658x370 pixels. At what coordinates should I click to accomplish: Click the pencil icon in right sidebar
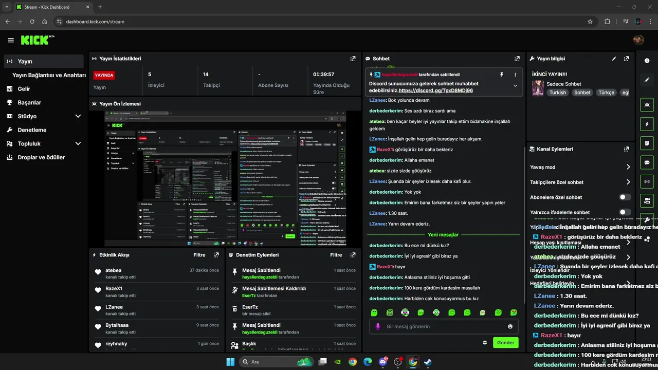(x=647, y=80)
